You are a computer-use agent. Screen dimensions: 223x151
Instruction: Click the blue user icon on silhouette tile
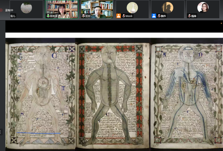tap(154, 16)
